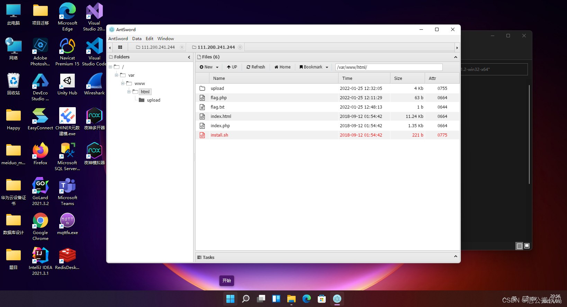Open GoLand 2021.3.2 desktop shortcut
567x307 pixels.
click(40, 192)
